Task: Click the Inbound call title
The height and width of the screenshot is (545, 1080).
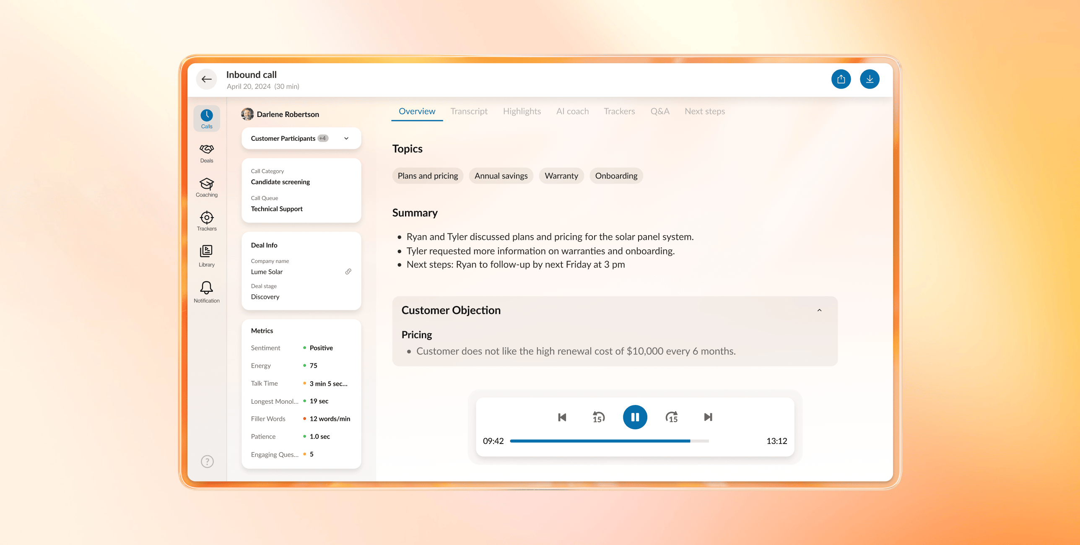Action: 251,75
